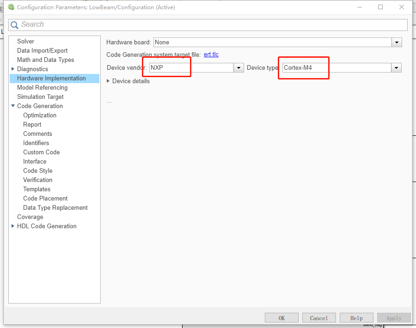Image resolution: width=416 pixels, height=328 pixels.
Task: Open the Templates subpane
Action: tap(37, 189)
